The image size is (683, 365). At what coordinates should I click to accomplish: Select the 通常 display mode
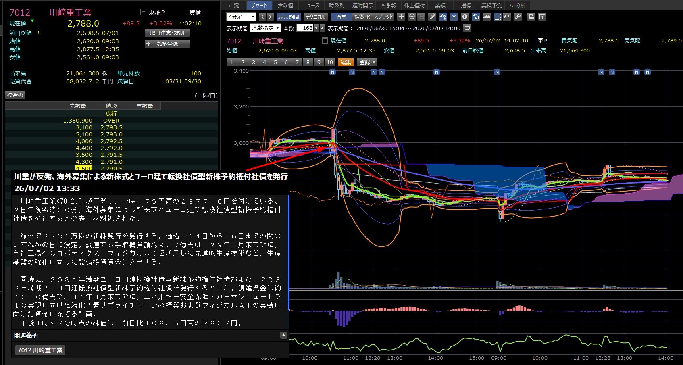coord(341,17)
